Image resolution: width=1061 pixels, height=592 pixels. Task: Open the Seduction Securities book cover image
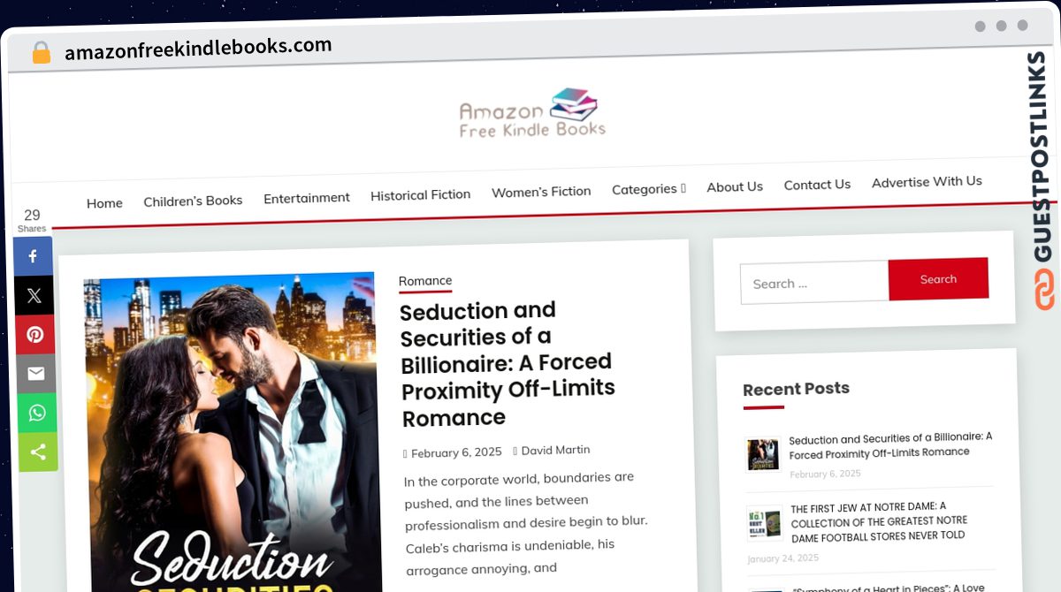click(233, 433)
